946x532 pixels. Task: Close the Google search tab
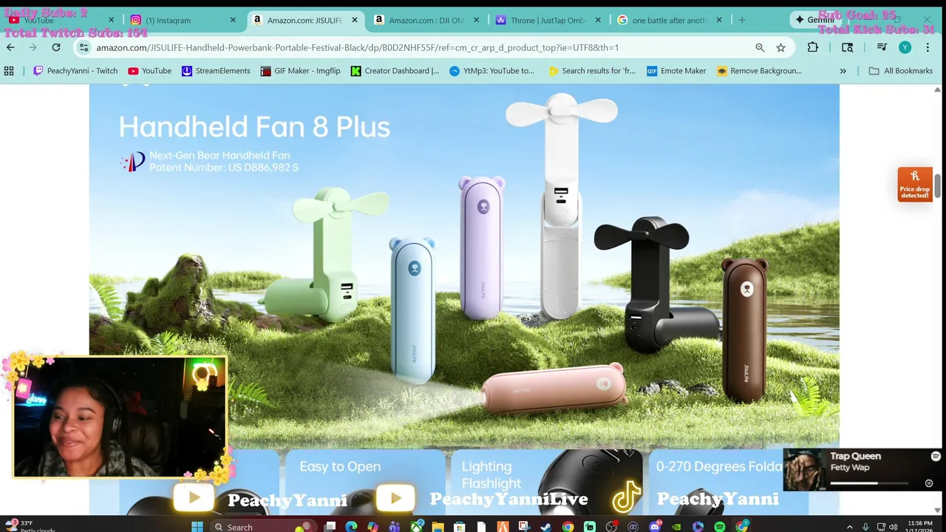pos(719,21)
